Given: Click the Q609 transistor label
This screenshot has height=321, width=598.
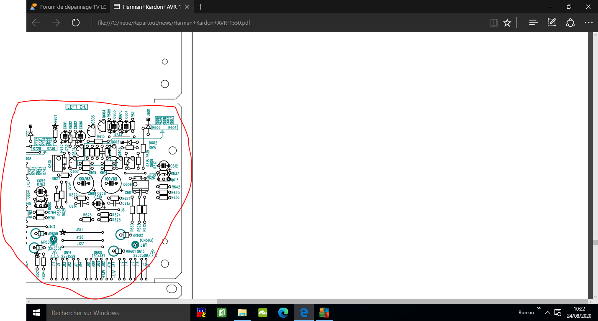Looking at the screenshot, I should [127, 184].
